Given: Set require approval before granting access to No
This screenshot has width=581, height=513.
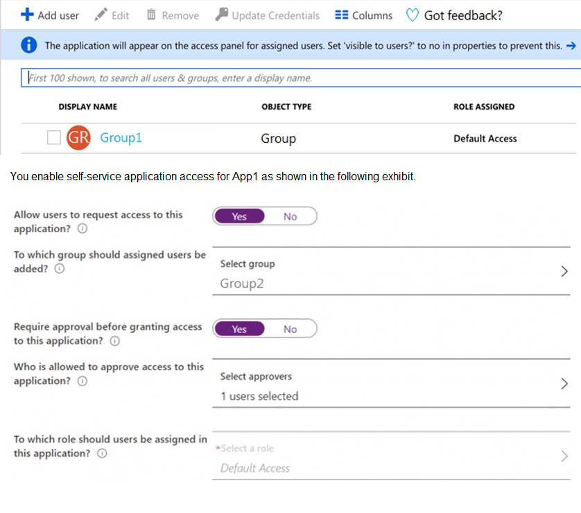Looking at the screenshot, I should point(290,329).
